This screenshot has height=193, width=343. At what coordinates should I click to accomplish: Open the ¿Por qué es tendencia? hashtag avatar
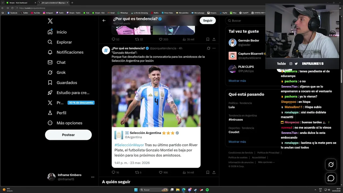[x=106, y=50]
